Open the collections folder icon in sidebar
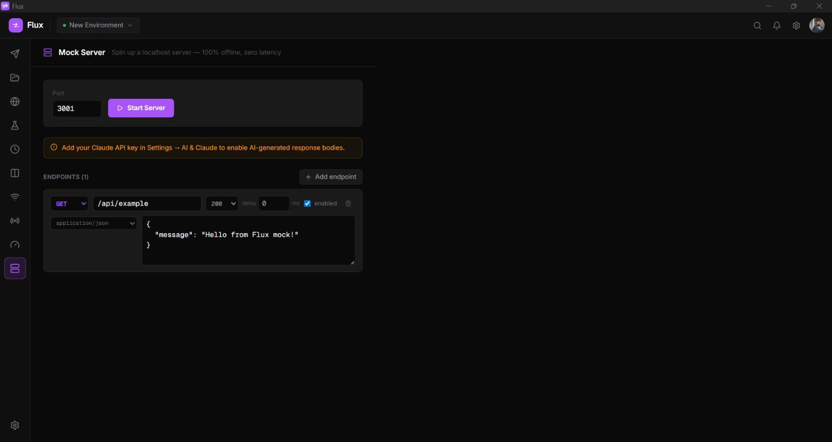Screen dimensions: 832x442 [15, 78]
